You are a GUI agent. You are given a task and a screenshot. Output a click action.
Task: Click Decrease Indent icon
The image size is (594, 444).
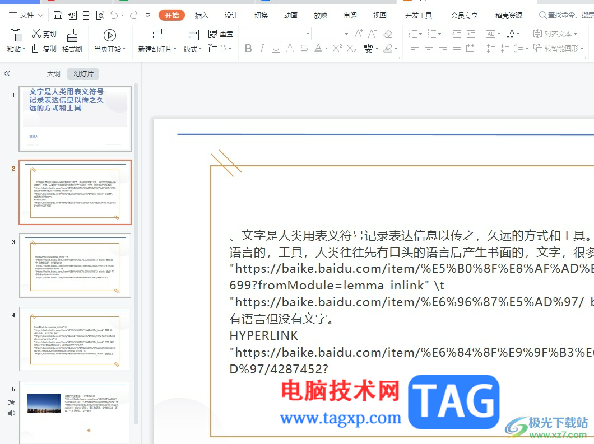point(457,34)
